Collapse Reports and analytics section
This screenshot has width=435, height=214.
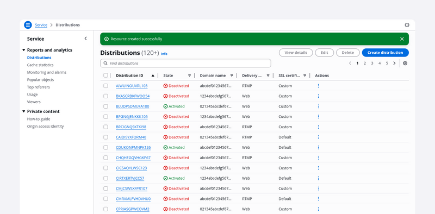(x=23, y=50)
